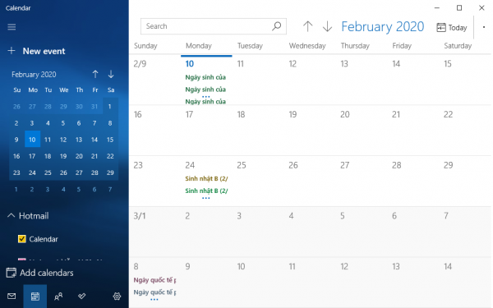Expand more events dots on February 24
The image size is (493, 308).
pos(206,198)
